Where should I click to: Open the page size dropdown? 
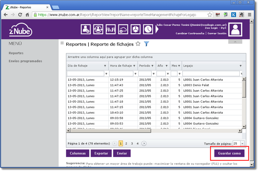click(242, 144)
